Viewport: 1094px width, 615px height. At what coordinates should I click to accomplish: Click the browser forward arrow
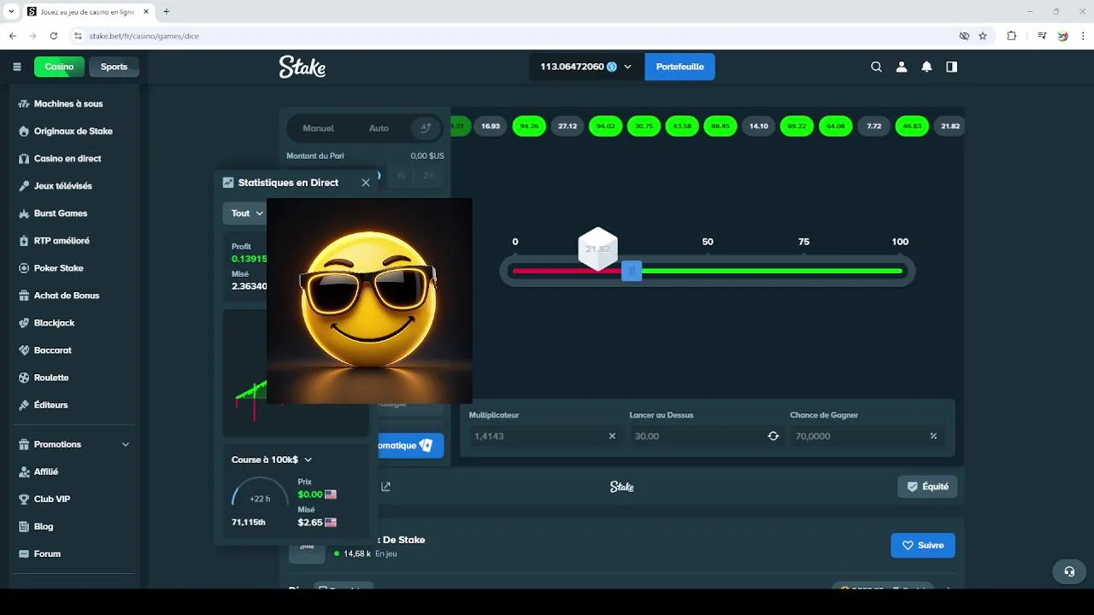coord(33,36)
